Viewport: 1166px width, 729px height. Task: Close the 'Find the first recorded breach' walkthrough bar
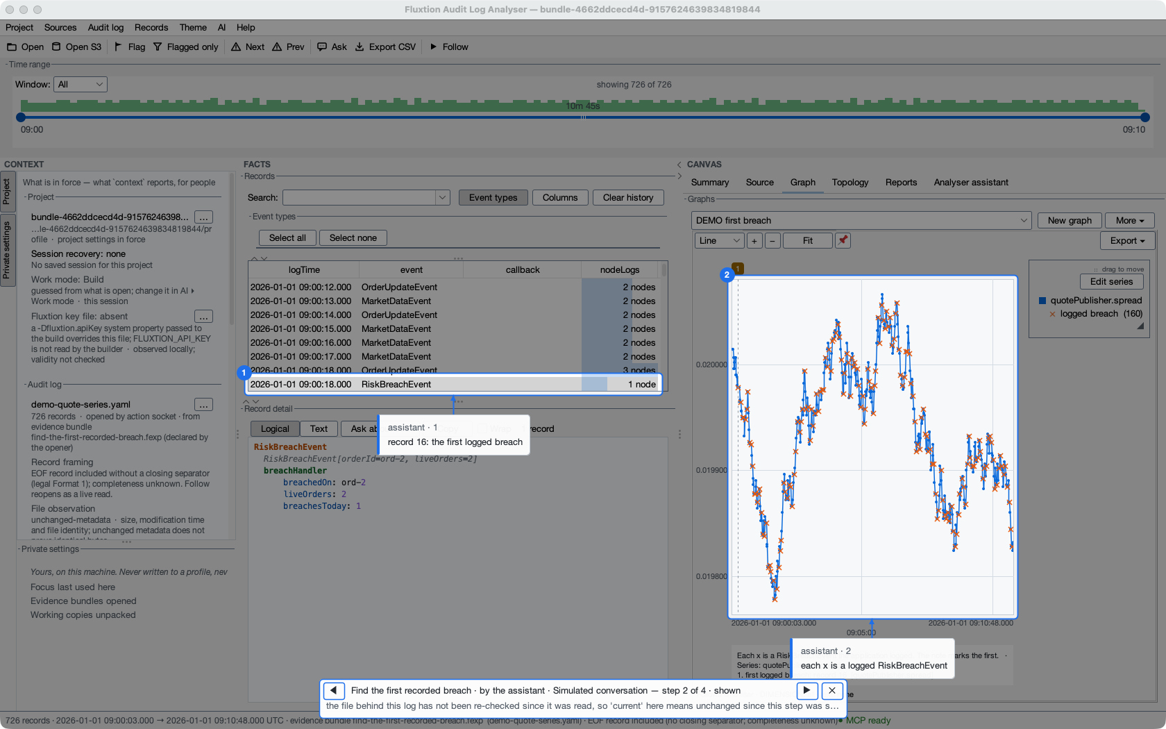[x=832, y=690]
